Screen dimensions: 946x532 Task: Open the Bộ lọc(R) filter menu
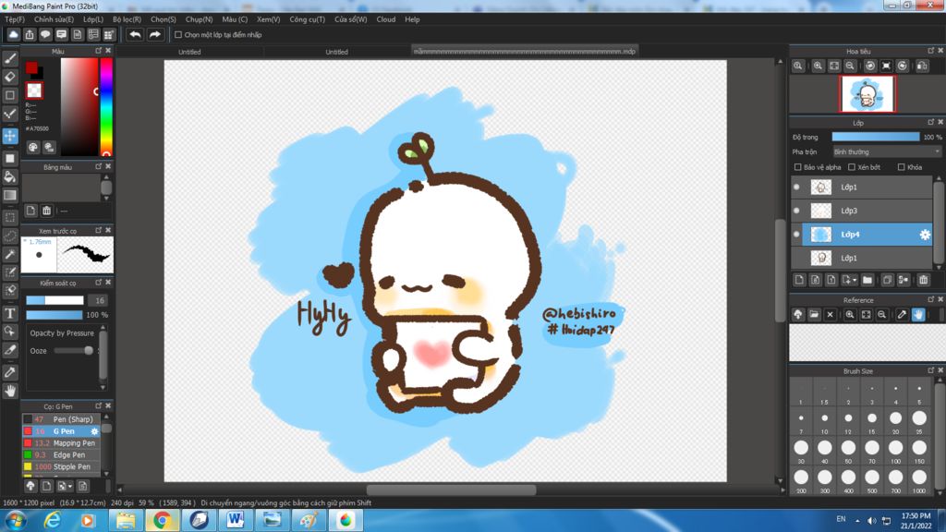pyautogui.click(x=127, y=19)
